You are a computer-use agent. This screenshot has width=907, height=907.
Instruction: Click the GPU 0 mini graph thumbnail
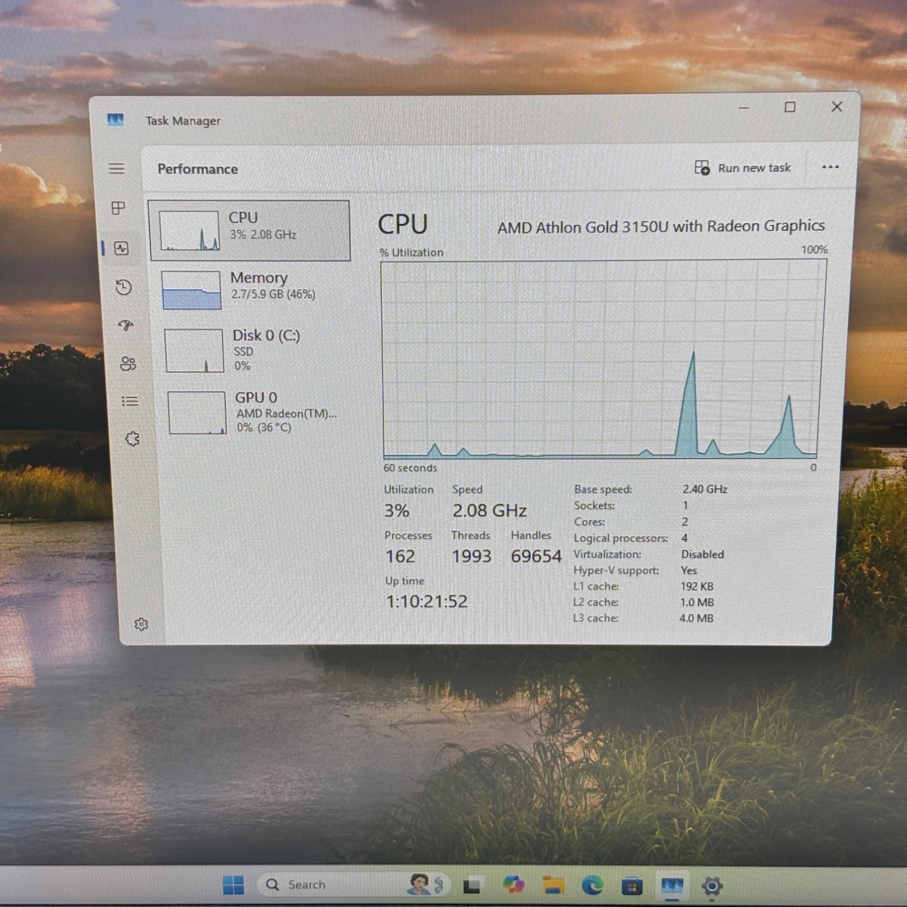[197, 413]
